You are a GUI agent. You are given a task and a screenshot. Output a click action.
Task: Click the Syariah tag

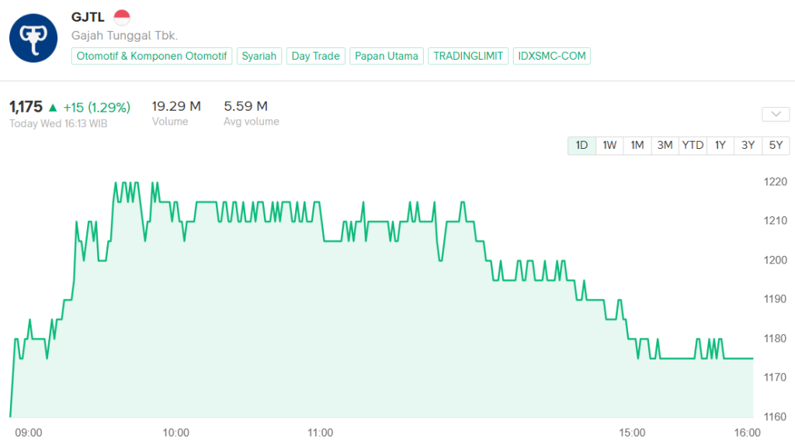point(259,56)
